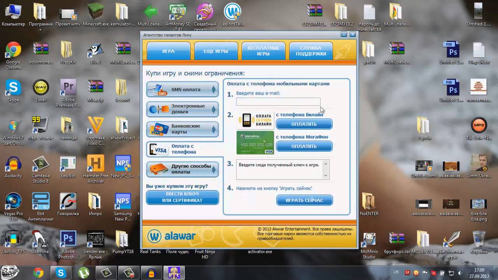Open troll face Start button
498x280 pixels.
[x=9, y=273]
